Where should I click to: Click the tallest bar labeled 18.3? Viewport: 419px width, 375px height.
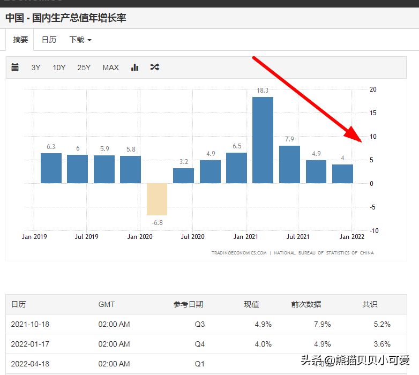[263, 140]
